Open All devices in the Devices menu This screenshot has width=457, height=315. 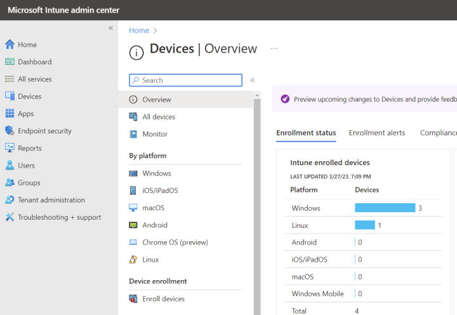(x=159, y=117)
